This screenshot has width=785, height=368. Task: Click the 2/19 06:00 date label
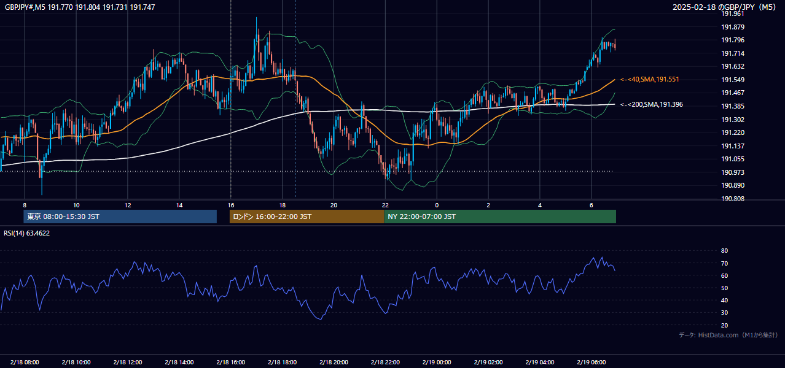pyautogui.click(x=592, y=362)
